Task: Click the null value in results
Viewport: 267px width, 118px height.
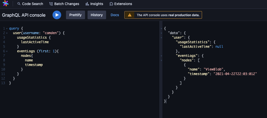Action: coord(219,46)
